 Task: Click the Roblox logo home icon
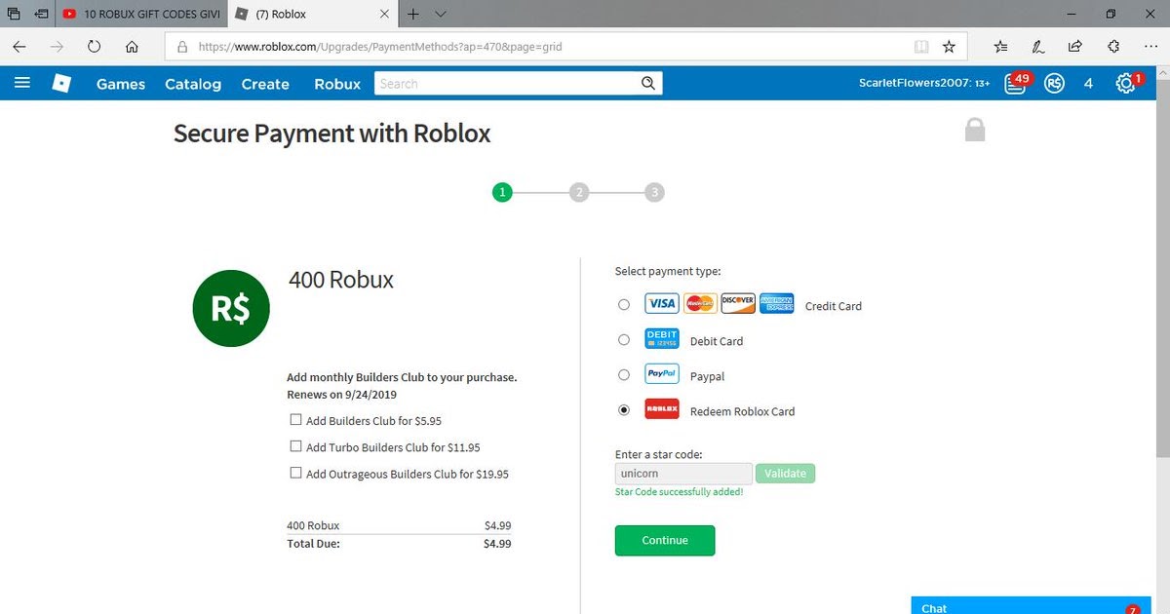coord(61,84)
